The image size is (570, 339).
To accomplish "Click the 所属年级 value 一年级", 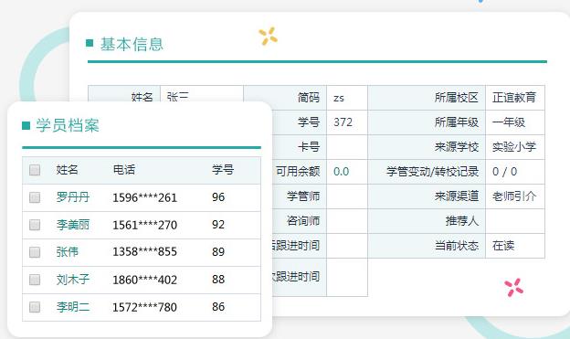I will [509, 122].
